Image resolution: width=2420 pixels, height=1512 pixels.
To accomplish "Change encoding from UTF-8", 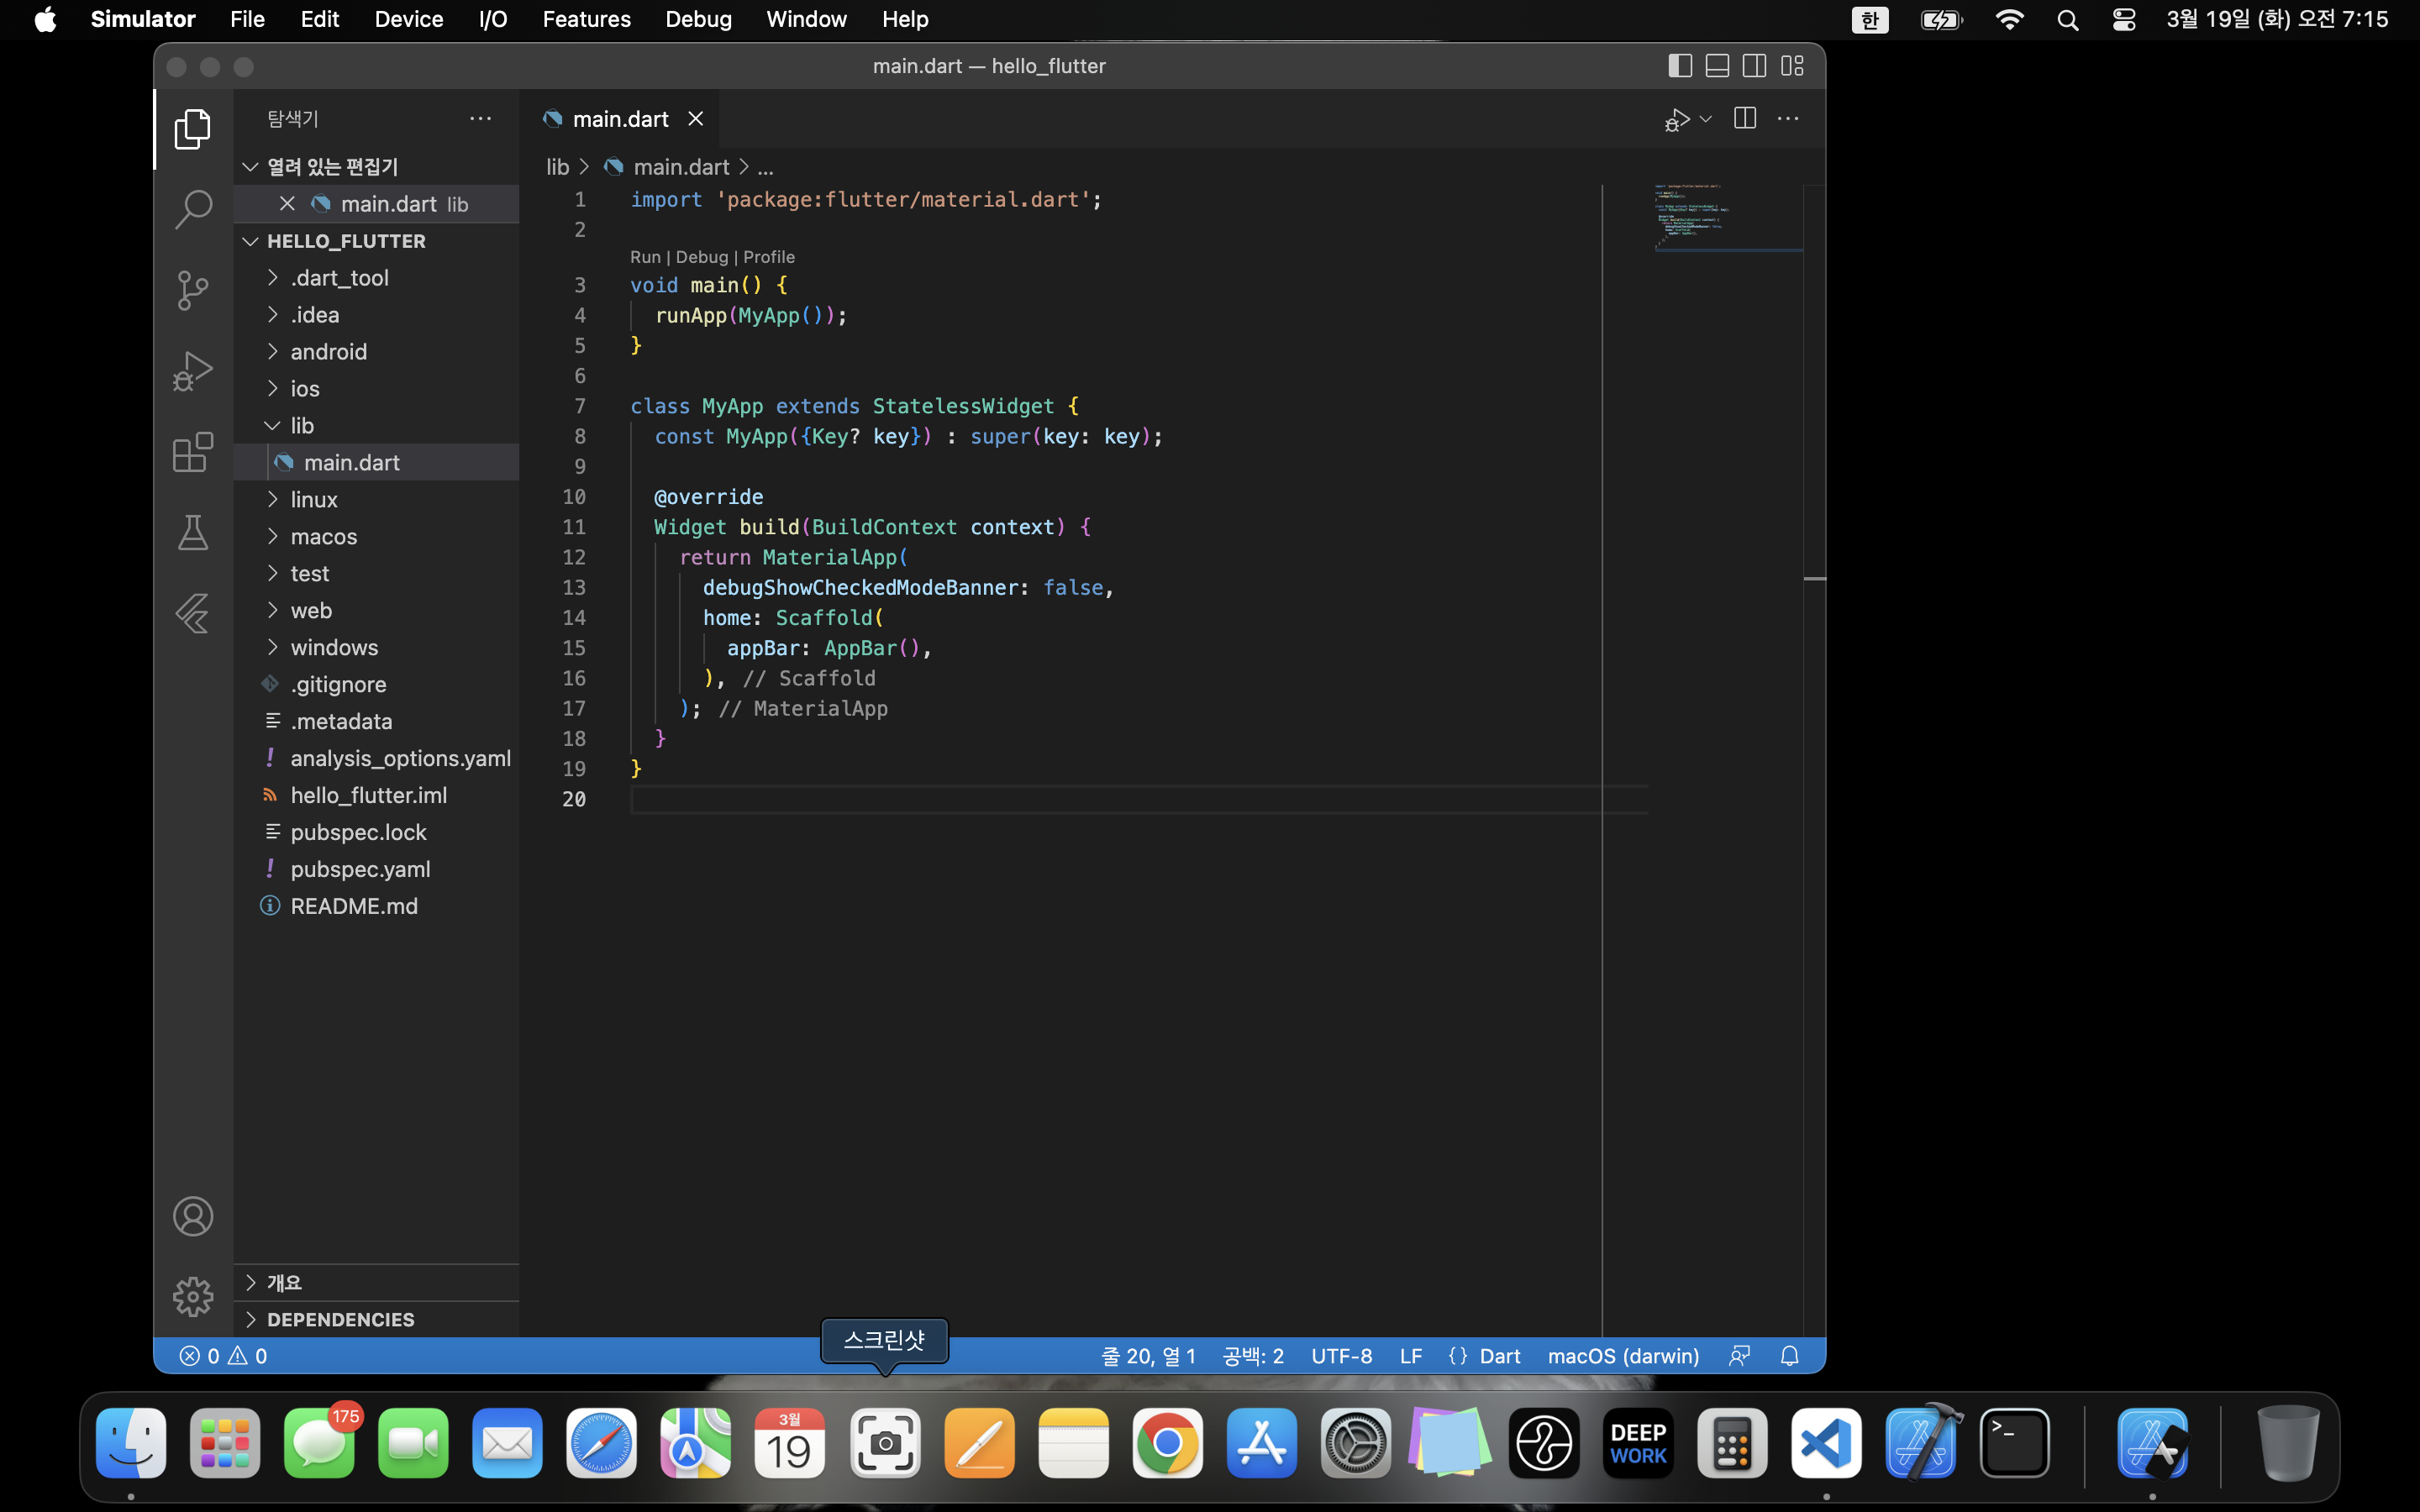I will click(x=1342, y=1356).
